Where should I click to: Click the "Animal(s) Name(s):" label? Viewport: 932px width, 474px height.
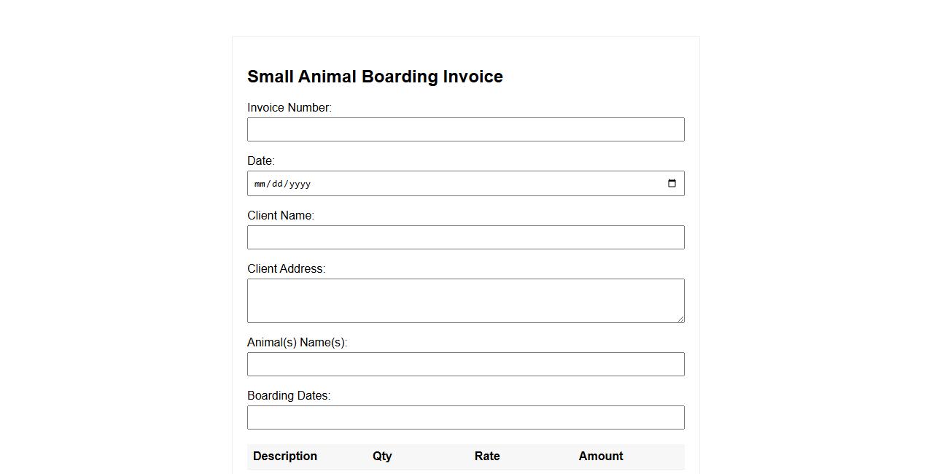tap(297, 343)
